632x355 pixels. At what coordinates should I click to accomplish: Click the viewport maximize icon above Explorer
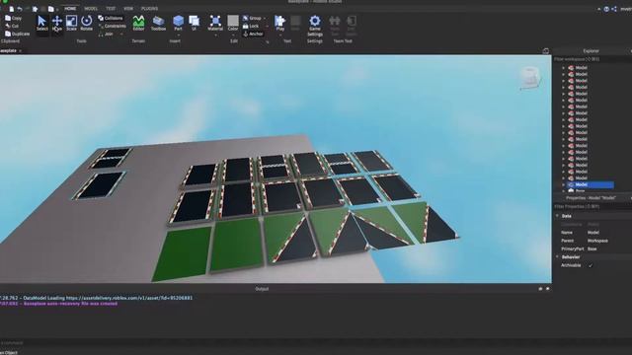coord(546,50)
